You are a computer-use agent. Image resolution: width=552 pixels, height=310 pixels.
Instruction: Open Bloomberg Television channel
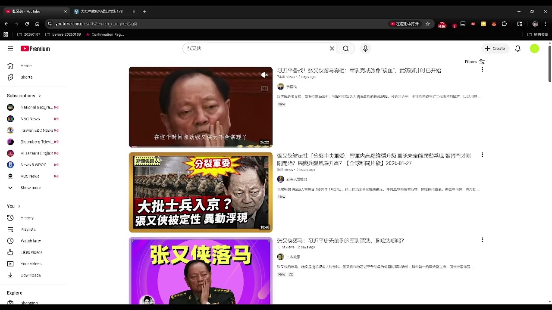pyautogui.click(x=33, y=142)
